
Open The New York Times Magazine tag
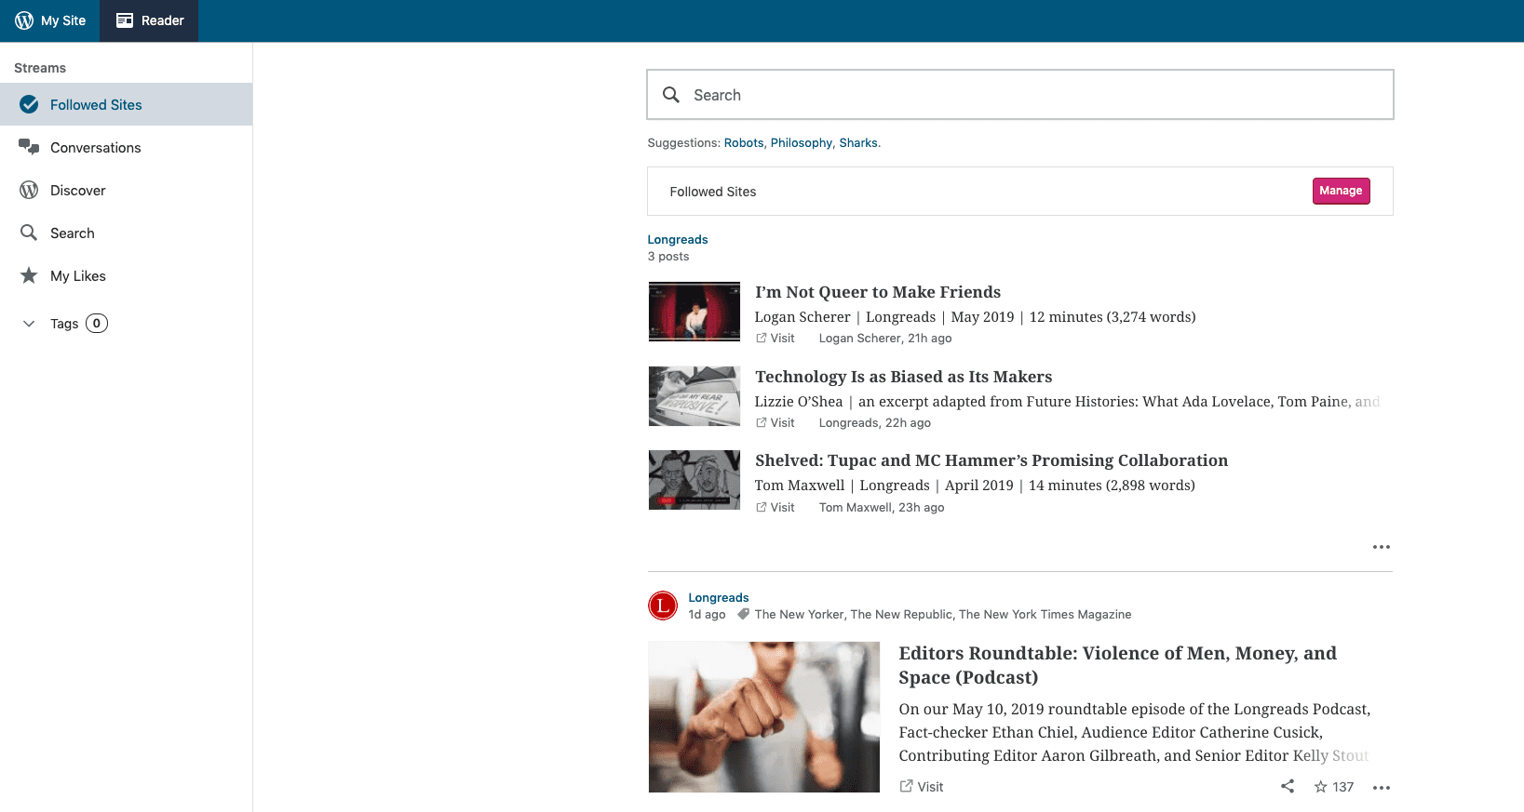click(1045, 615)
